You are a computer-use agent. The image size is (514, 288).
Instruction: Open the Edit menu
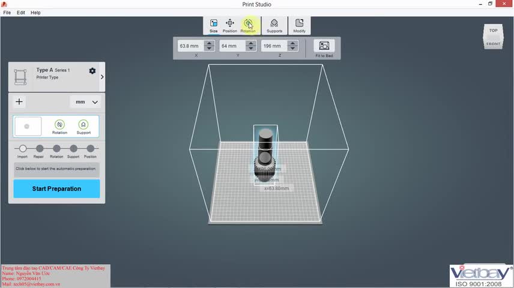20,13
